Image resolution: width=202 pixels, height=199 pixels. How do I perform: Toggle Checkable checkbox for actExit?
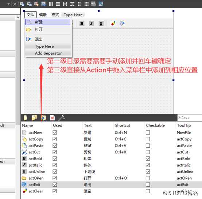[148, 184]
